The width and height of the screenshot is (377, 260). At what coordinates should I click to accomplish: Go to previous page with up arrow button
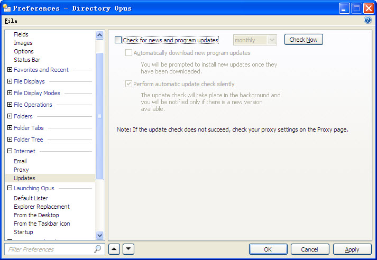pos(114,249)
